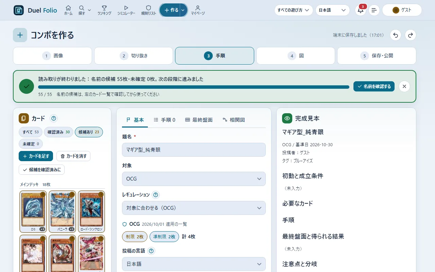Undo the last change
This screenshot has height=272, width=435.
tap(396, 35)
